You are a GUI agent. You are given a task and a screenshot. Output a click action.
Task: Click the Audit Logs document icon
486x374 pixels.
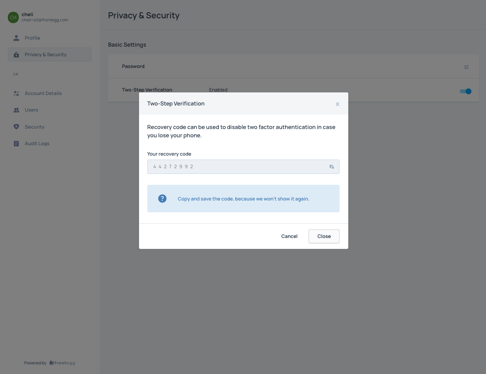click(x=17, y=143)
